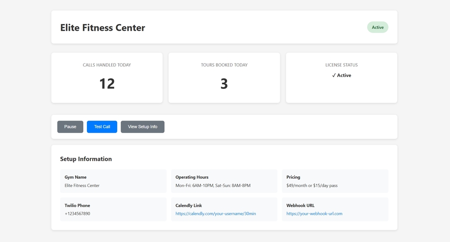Screen dimensions: 450x242
Task: Open View Setup Info
Action: click(x=142, y=127)
